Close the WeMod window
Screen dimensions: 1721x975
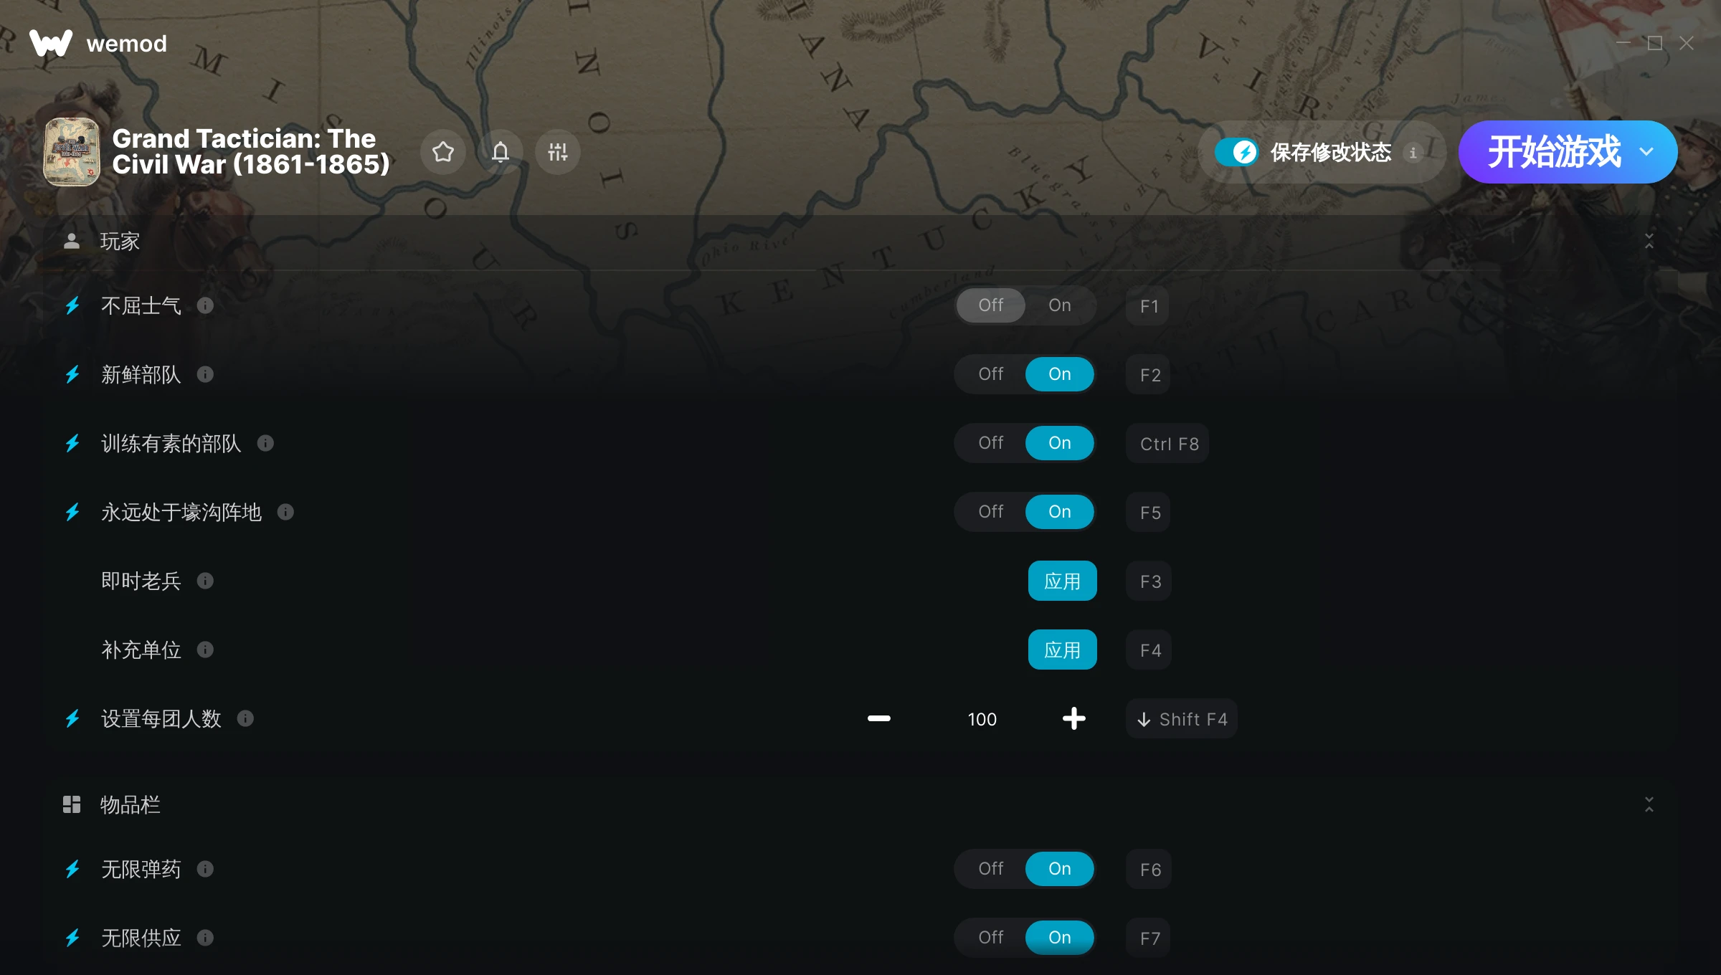(1687, 43)
